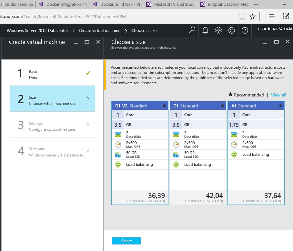This screenshot has width=293, height=251.
Task: Close the Choose a size blade
Action: point(288,42)
